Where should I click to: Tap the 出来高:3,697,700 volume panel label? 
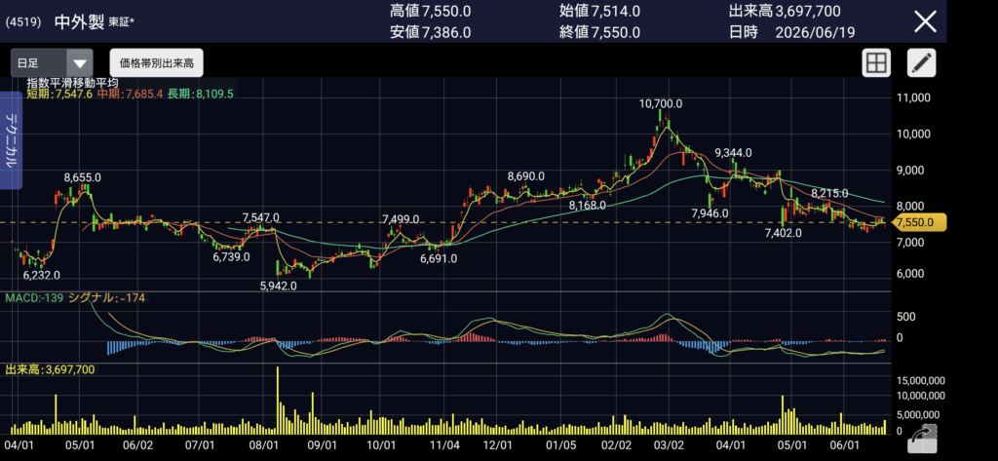(x=51, y=369)
